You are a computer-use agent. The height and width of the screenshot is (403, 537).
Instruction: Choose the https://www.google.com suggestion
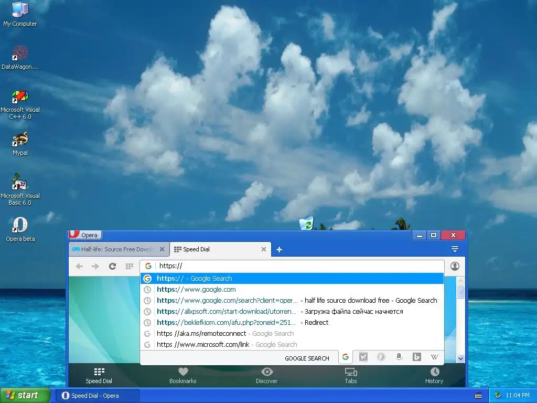coord(292,289)
